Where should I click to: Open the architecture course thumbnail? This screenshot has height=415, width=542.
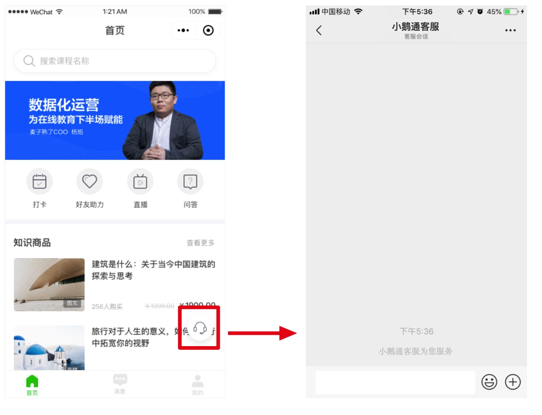point(49,285)
